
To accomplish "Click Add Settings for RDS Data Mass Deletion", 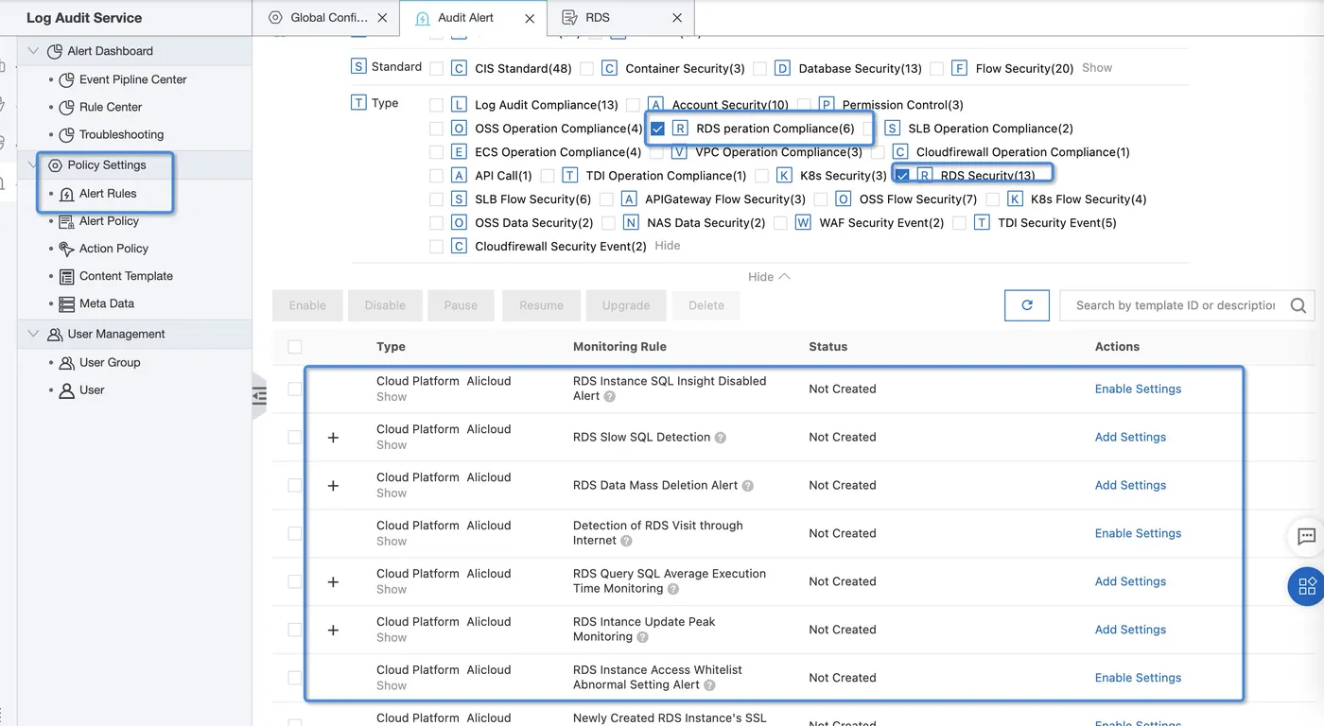I will click(x=1130, y=486).
